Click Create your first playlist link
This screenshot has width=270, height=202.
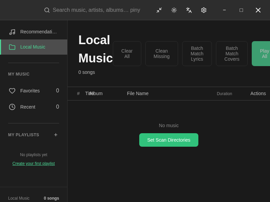(x=33, y=164)
